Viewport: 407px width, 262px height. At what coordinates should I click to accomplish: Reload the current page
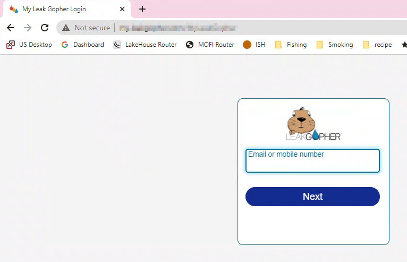click(x=45, y=28)
